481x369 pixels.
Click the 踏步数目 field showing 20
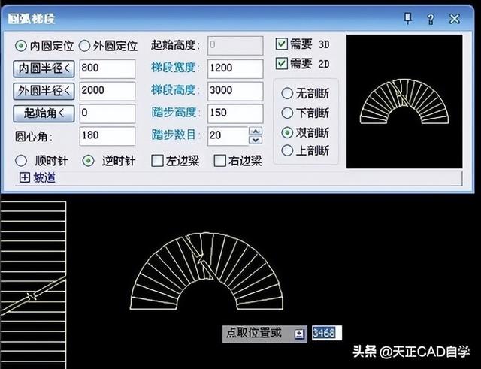(228, 136)
